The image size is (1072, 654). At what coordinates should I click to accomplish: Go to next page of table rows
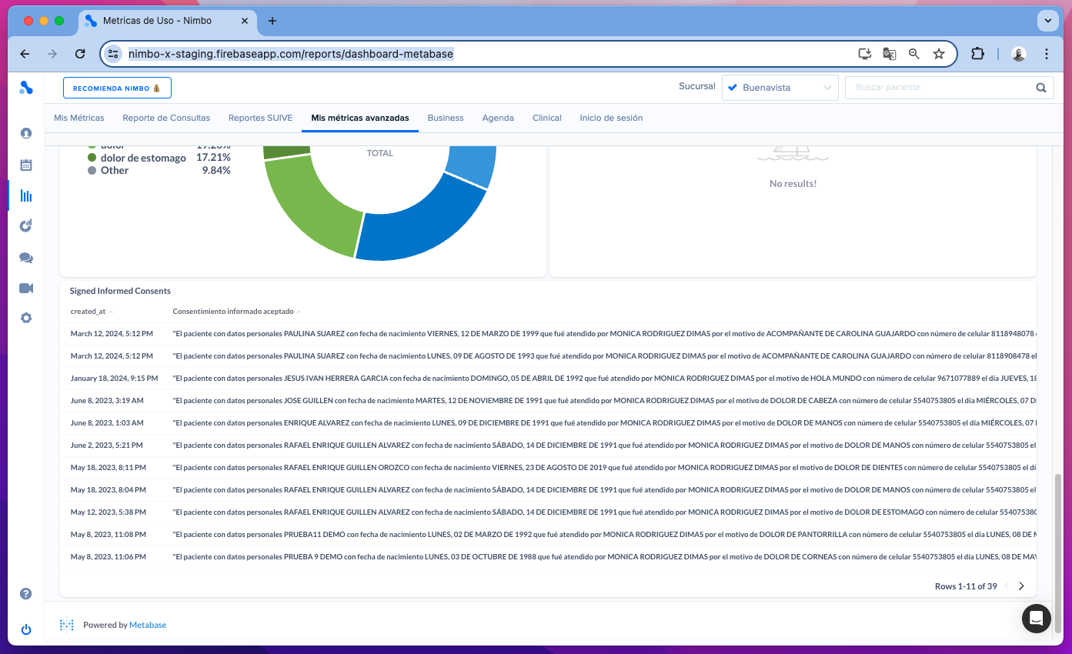tap(1021, 586)
